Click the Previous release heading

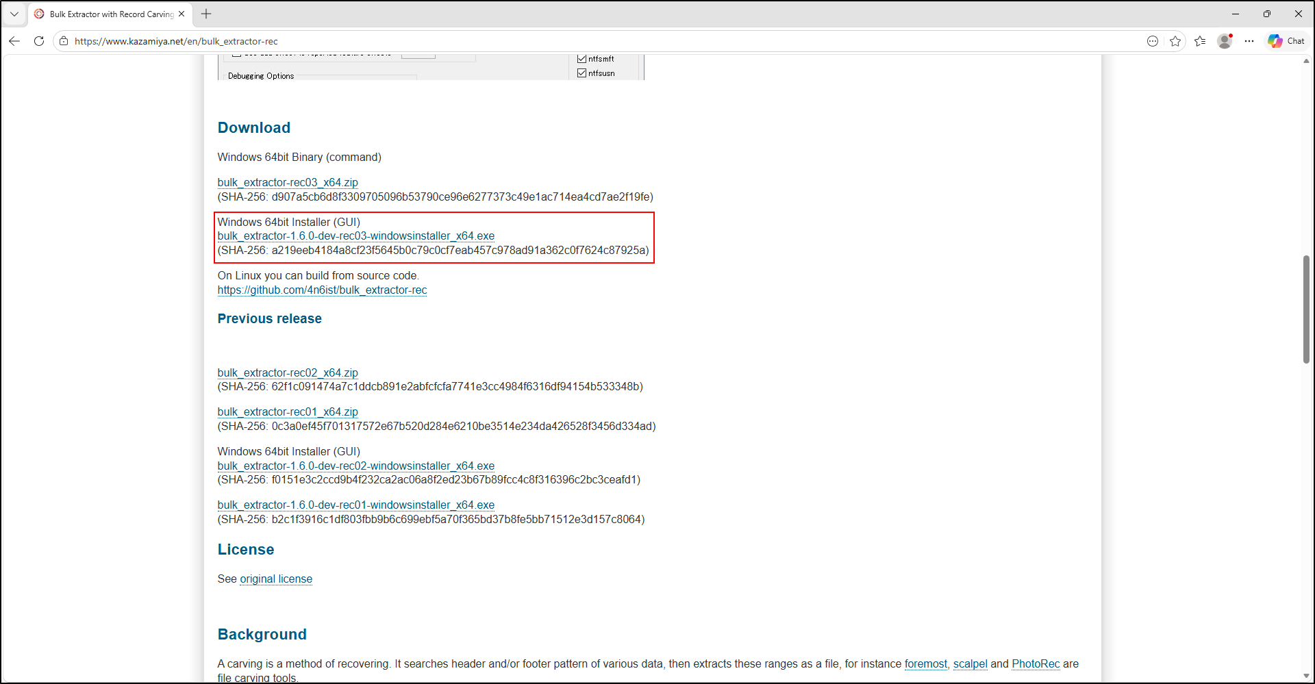click(270, 319)
